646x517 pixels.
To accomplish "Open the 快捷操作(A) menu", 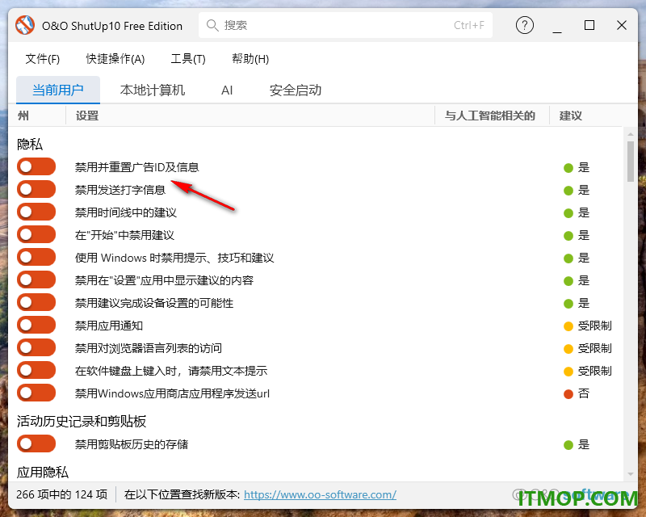I will tap(115, 59).
